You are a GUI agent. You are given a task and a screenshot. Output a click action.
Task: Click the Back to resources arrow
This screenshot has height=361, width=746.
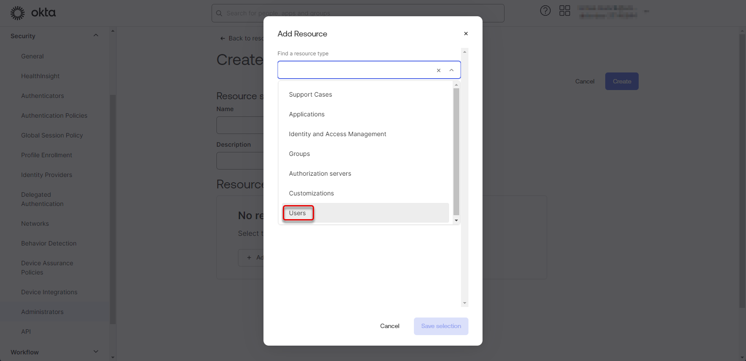tap(223, 39)
